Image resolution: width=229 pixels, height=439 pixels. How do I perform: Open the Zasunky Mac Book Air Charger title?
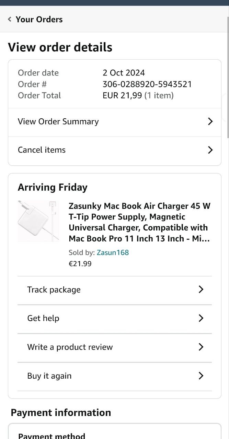(139, 222)
